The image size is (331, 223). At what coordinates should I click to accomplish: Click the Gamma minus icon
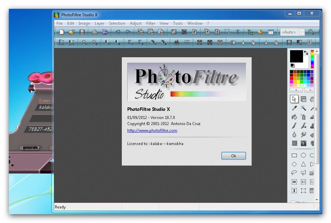pos(131,42)
